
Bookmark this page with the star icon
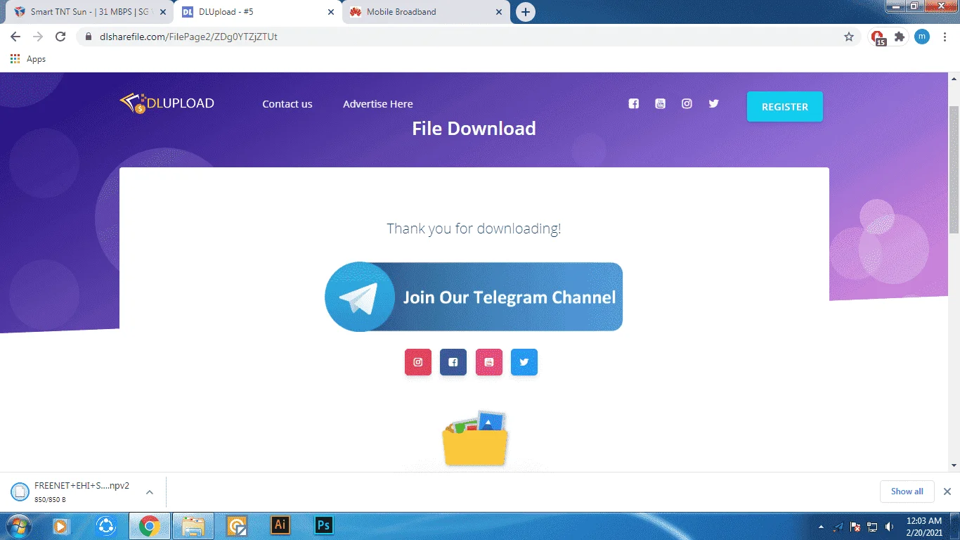(x=849, y=37)
